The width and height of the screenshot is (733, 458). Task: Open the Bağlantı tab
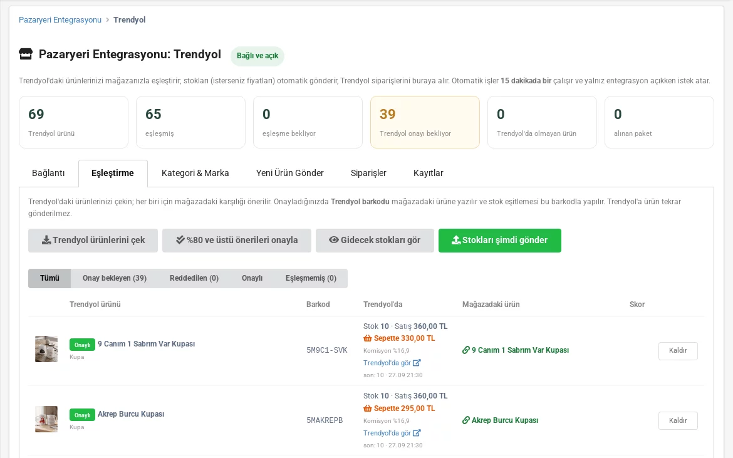[48, 174]
